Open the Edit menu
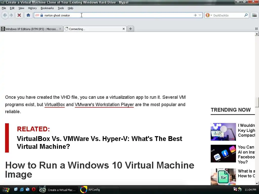This screenshot has height=194, width=259. coord(12,8)
